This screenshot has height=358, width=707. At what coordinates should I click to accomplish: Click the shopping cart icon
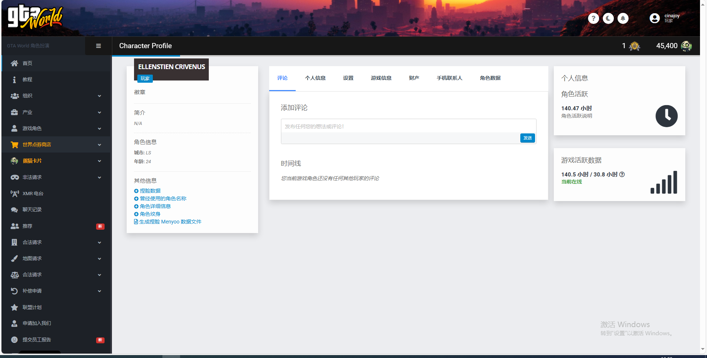tap(14, 144)
